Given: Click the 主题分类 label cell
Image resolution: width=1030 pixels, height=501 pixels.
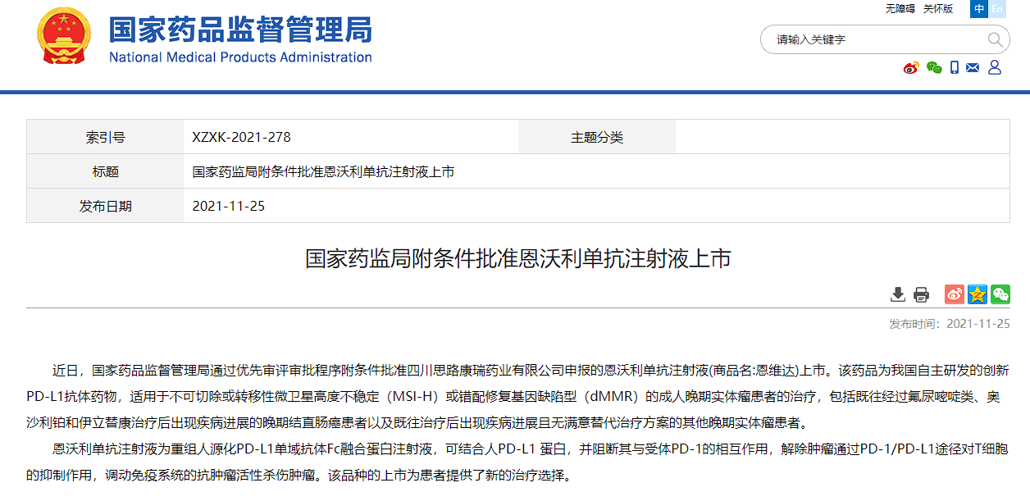Looking at the screenshot, I should [597, 137].
